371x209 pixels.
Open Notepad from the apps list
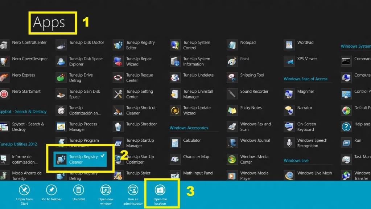(x=232, y=45)
